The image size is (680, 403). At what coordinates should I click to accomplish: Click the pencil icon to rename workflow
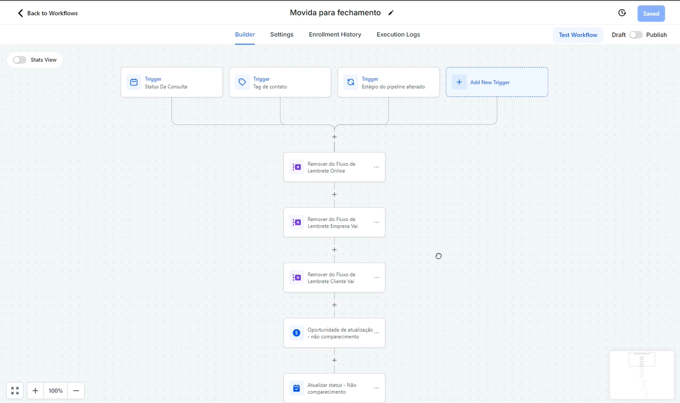coord(391,13)
